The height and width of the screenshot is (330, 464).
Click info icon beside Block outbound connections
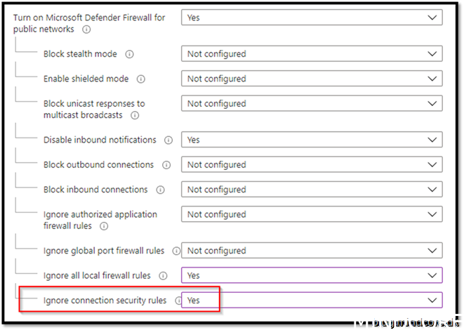click(x=166, y=165)
